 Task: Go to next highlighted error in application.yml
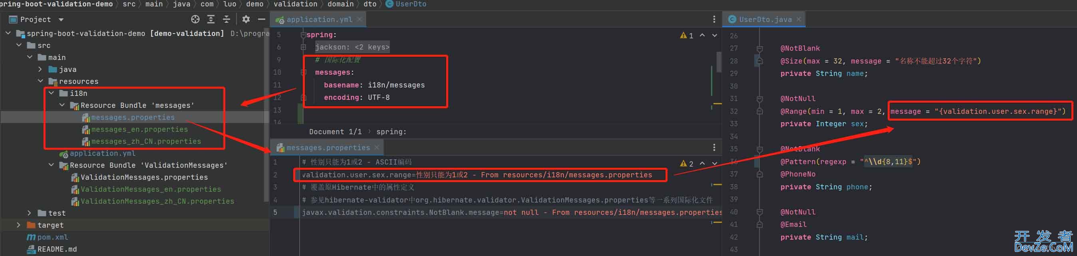point(715,36)
